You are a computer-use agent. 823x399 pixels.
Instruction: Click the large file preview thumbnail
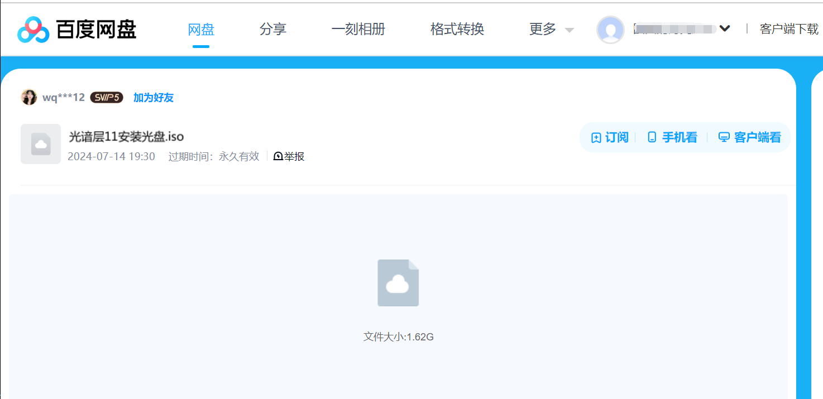point(398,283)
